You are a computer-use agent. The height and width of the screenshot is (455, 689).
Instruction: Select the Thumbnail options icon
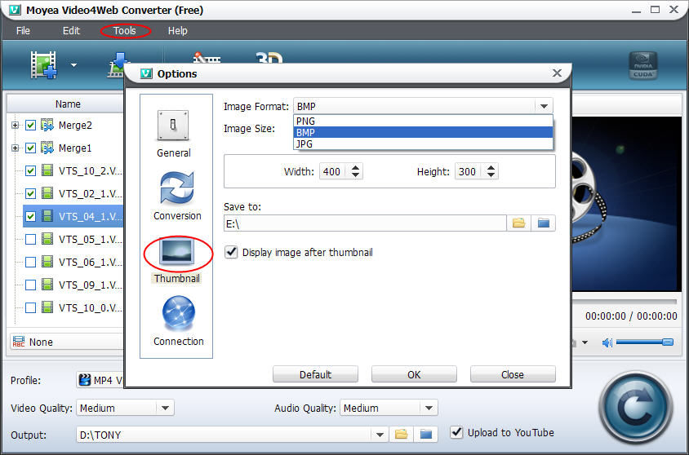tap(176, 251)
